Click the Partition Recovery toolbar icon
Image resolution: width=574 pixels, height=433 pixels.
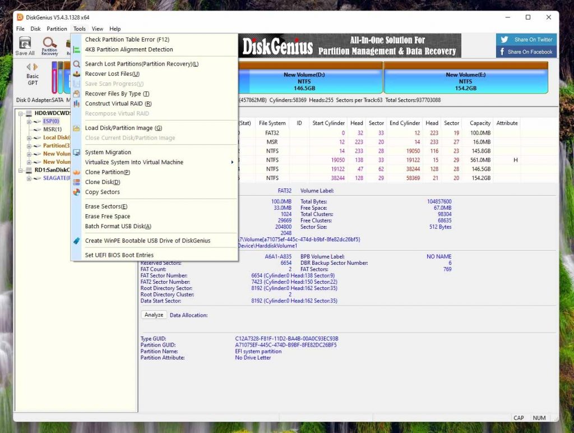click(x=49, y=45)
